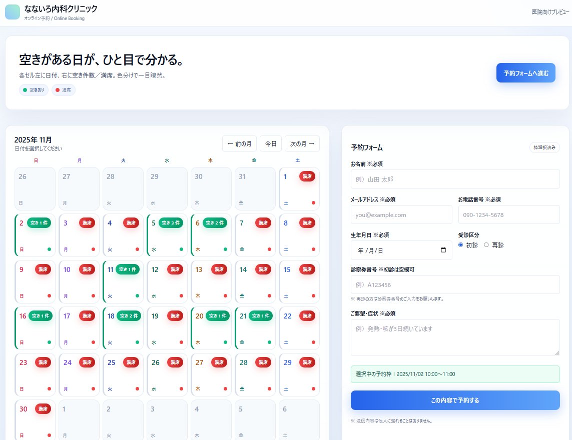
Task: Click November 8 満席 cell
Action: tap(299, 235)
